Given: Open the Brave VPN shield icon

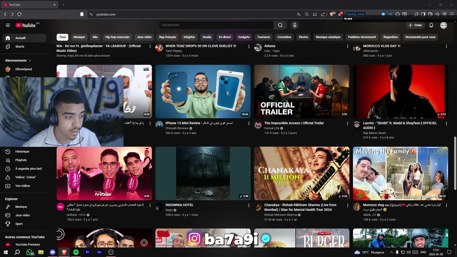Looking at the screenshot, I should pos(445,14).
